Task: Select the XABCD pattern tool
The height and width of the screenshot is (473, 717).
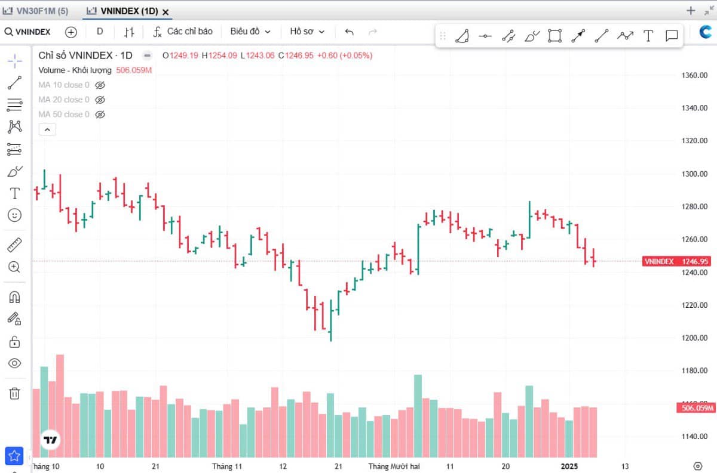Action: 15,126
